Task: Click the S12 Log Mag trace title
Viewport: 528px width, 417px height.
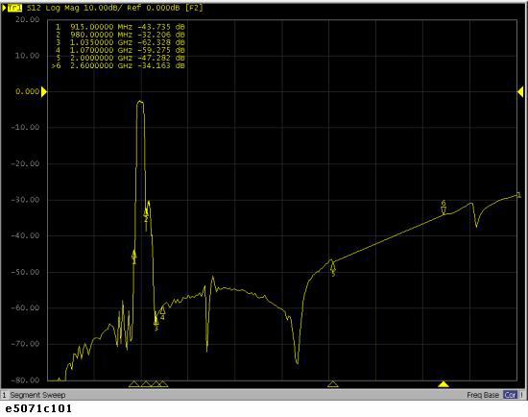Action: click(x=53, y=8)
